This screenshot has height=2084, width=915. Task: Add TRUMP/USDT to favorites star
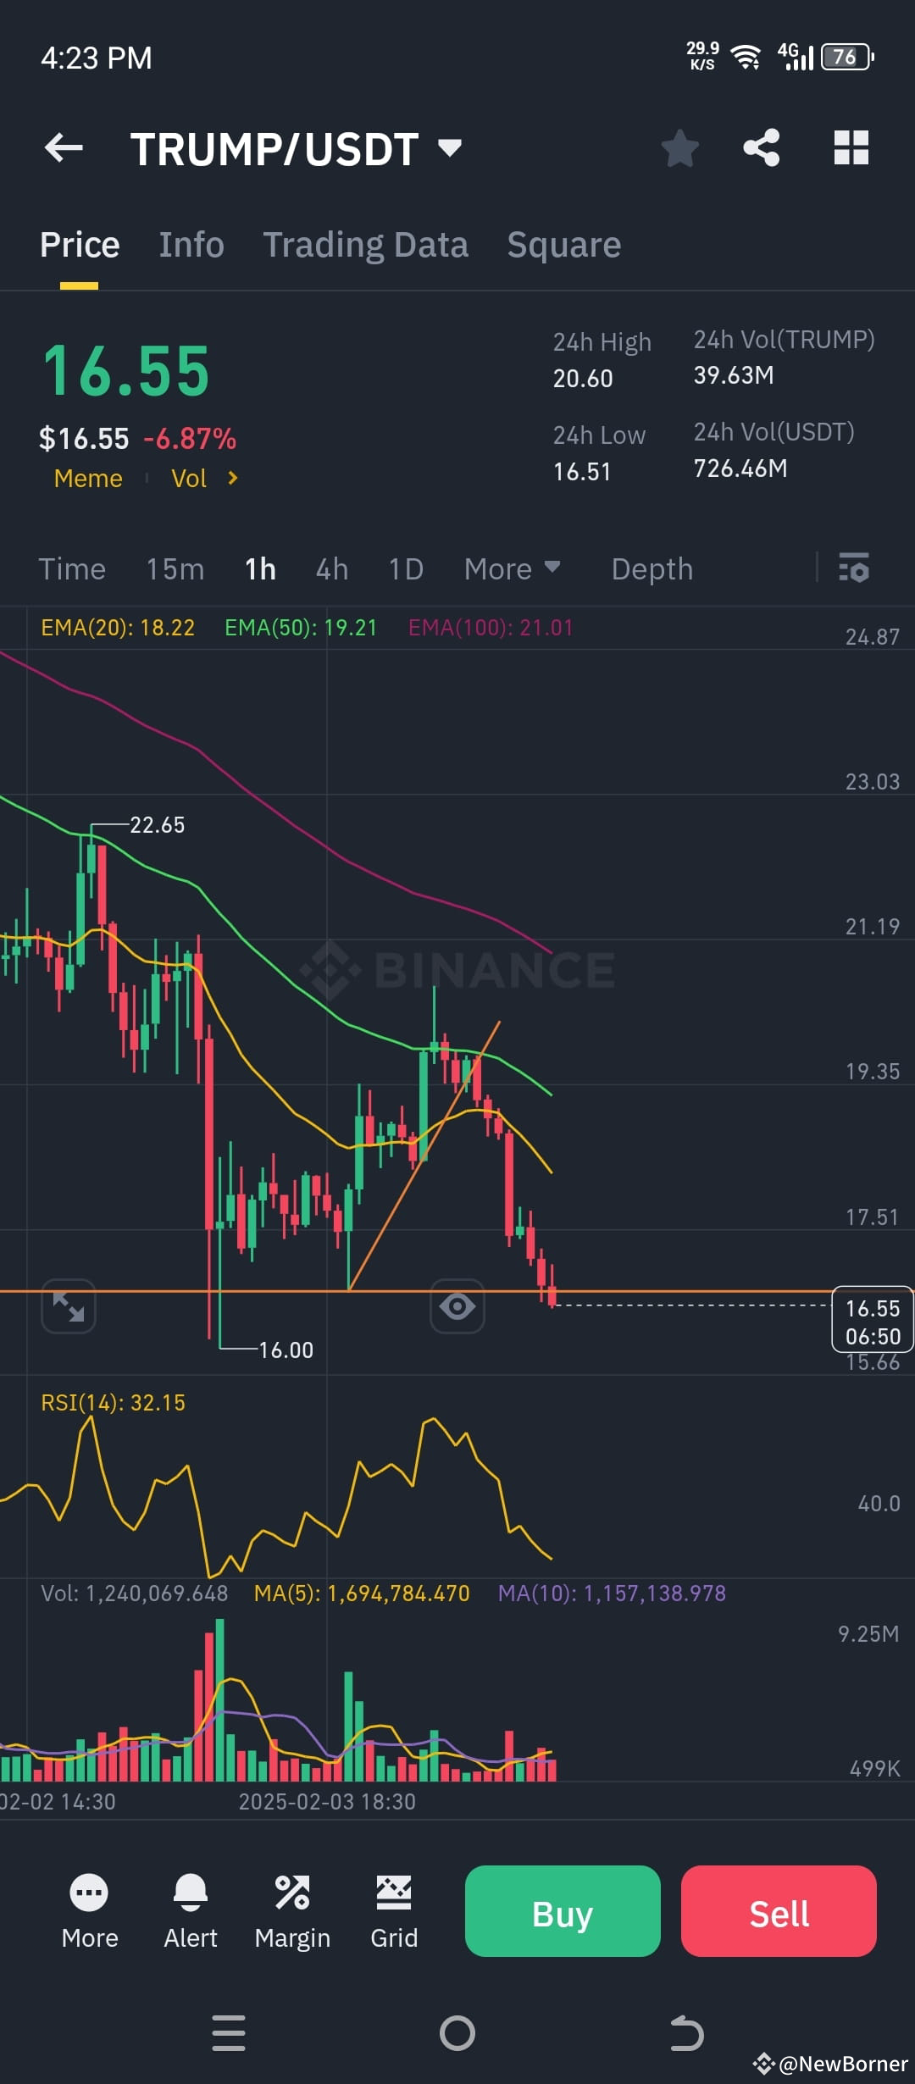[679, 148]
